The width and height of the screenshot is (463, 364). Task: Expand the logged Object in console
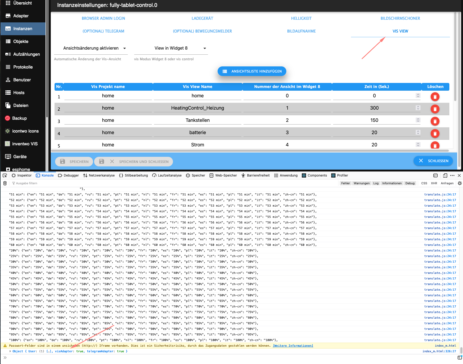tap(10, 351)
